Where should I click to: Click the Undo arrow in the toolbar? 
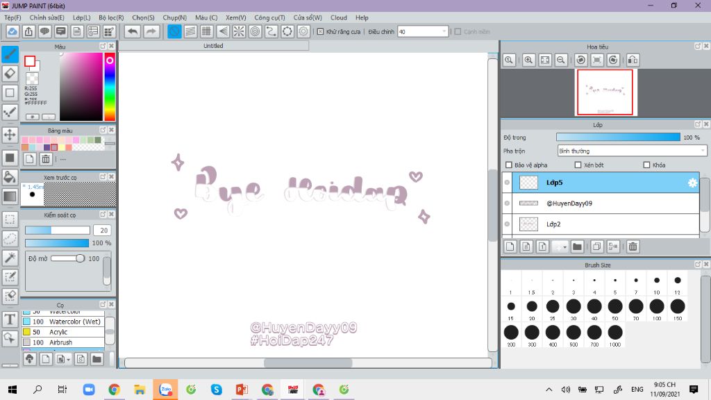133,31
